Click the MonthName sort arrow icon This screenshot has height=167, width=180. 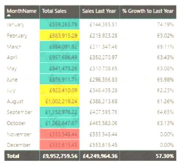[x=9, y=15]
